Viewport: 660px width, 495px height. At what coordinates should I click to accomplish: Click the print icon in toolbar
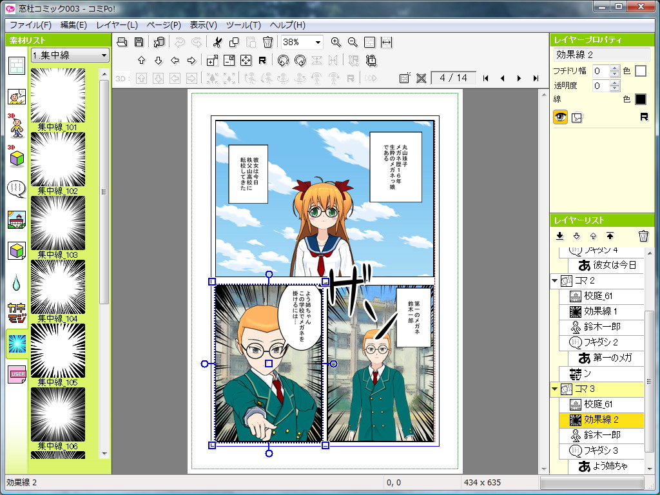pos(122,42)
